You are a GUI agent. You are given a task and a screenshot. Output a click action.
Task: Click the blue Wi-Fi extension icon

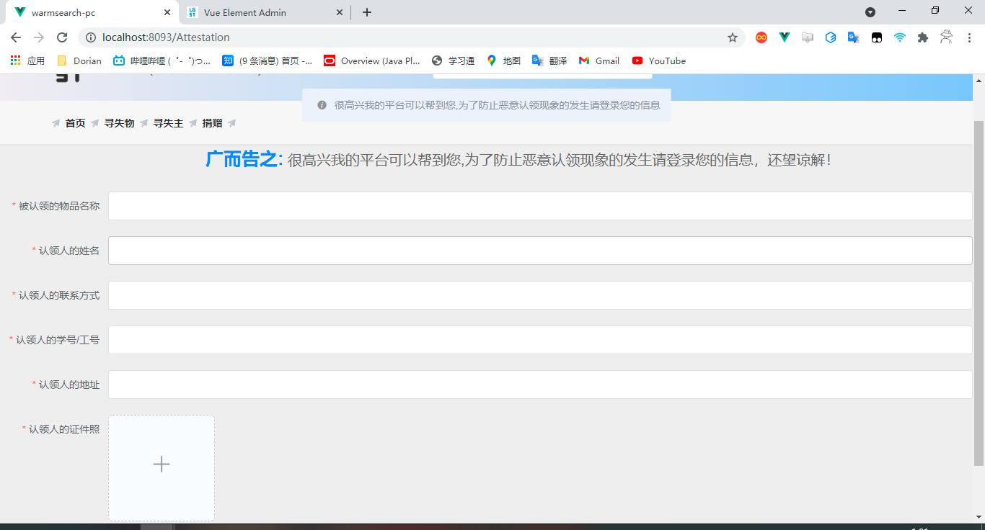[900, 37]
